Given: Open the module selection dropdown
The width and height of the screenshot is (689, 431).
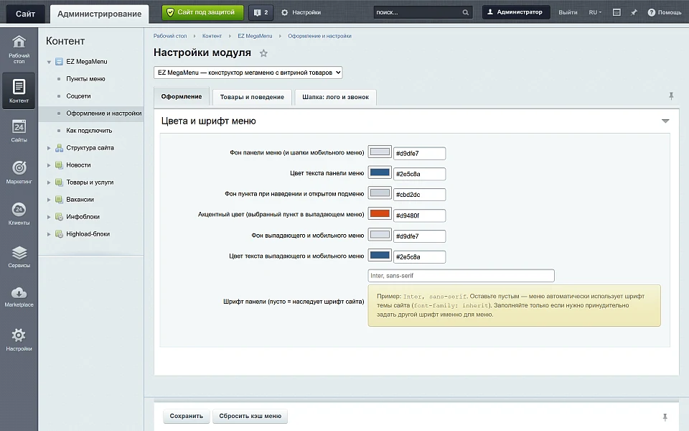Looking at the screenshot, I should (x=248, y=73).
